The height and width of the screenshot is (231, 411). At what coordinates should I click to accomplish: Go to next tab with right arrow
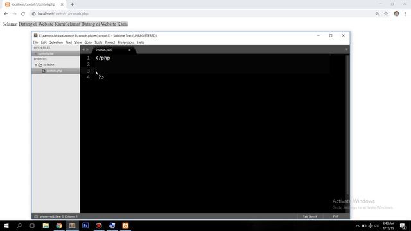pyautogui.click(x=87, y=49)
